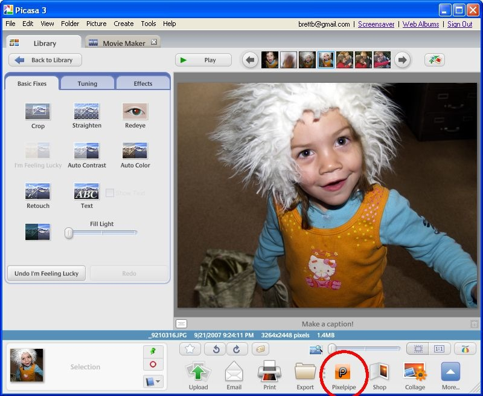Star the current photo
This screenshot has height=396, width=483.
[x=190, y=349]
